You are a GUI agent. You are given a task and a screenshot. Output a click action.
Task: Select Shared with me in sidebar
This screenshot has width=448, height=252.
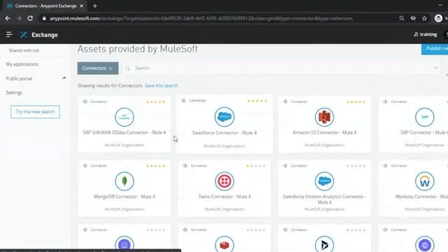[24, 50]
